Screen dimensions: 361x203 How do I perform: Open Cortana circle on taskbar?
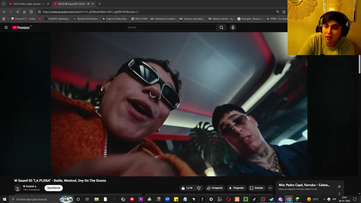[x=78, y=199]
